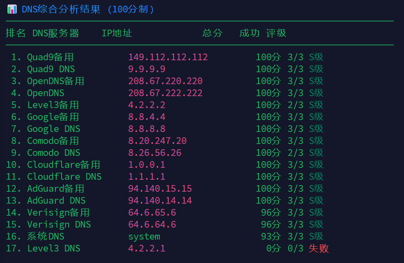Select IP address 94.140.14.14
404x263 pixels.
coord(160,201)
